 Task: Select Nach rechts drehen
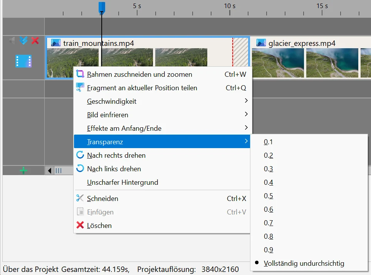162,155
